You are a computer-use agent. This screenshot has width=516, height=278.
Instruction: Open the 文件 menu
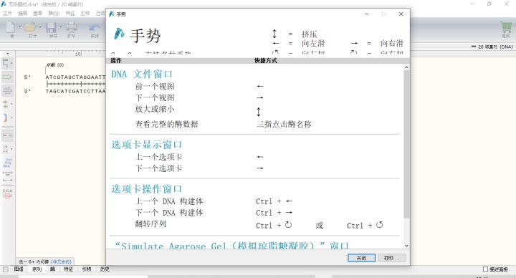point(7,13)
